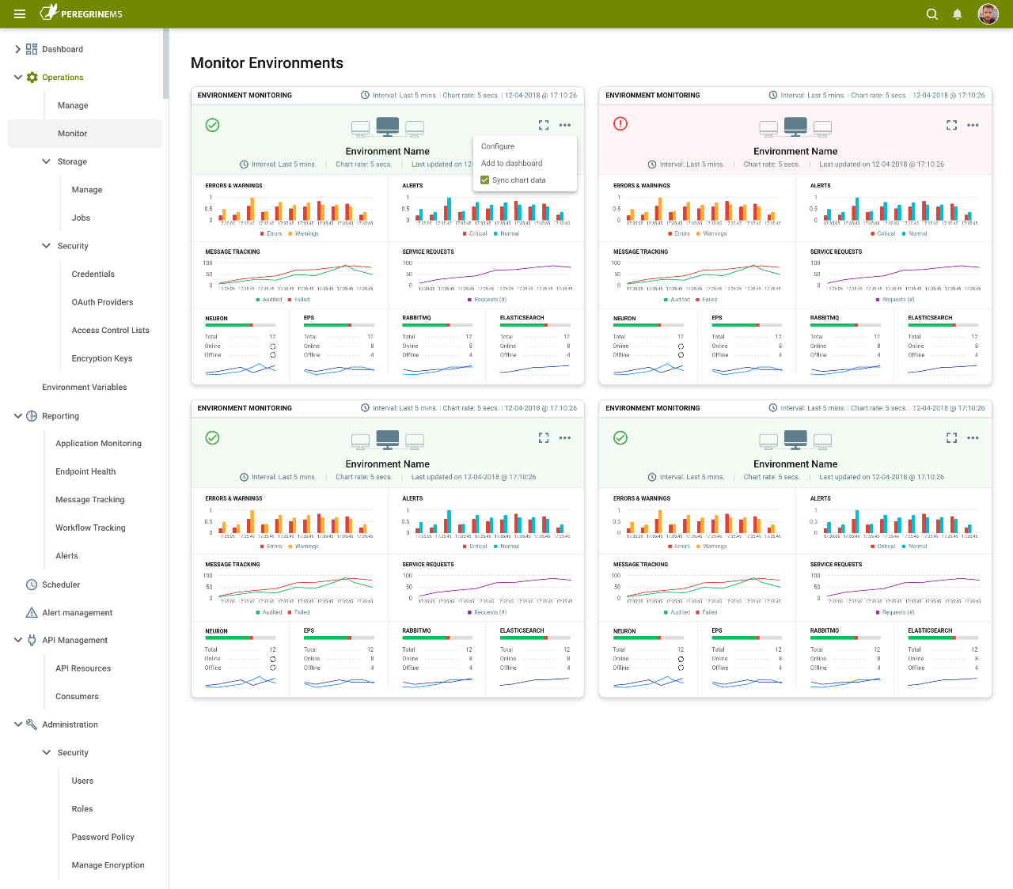Open Workflow Tracking report
The width and height of the screenshot is (1013, 889).
pos(90,528)
